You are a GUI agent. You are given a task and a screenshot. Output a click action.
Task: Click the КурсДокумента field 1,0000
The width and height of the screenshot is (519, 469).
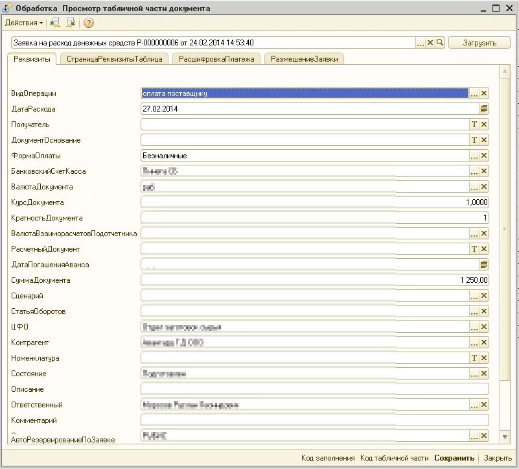[x=315, y=202]
